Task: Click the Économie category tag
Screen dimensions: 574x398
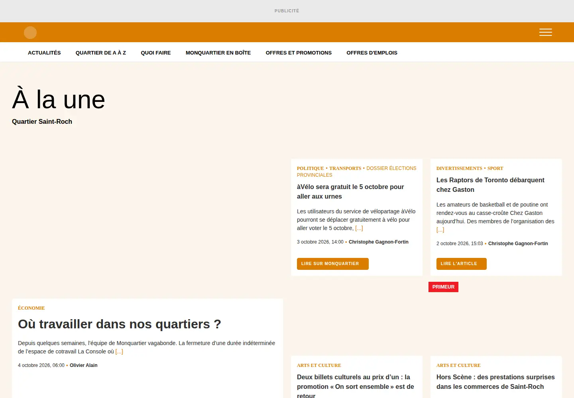Action: [x=31, y=308]
